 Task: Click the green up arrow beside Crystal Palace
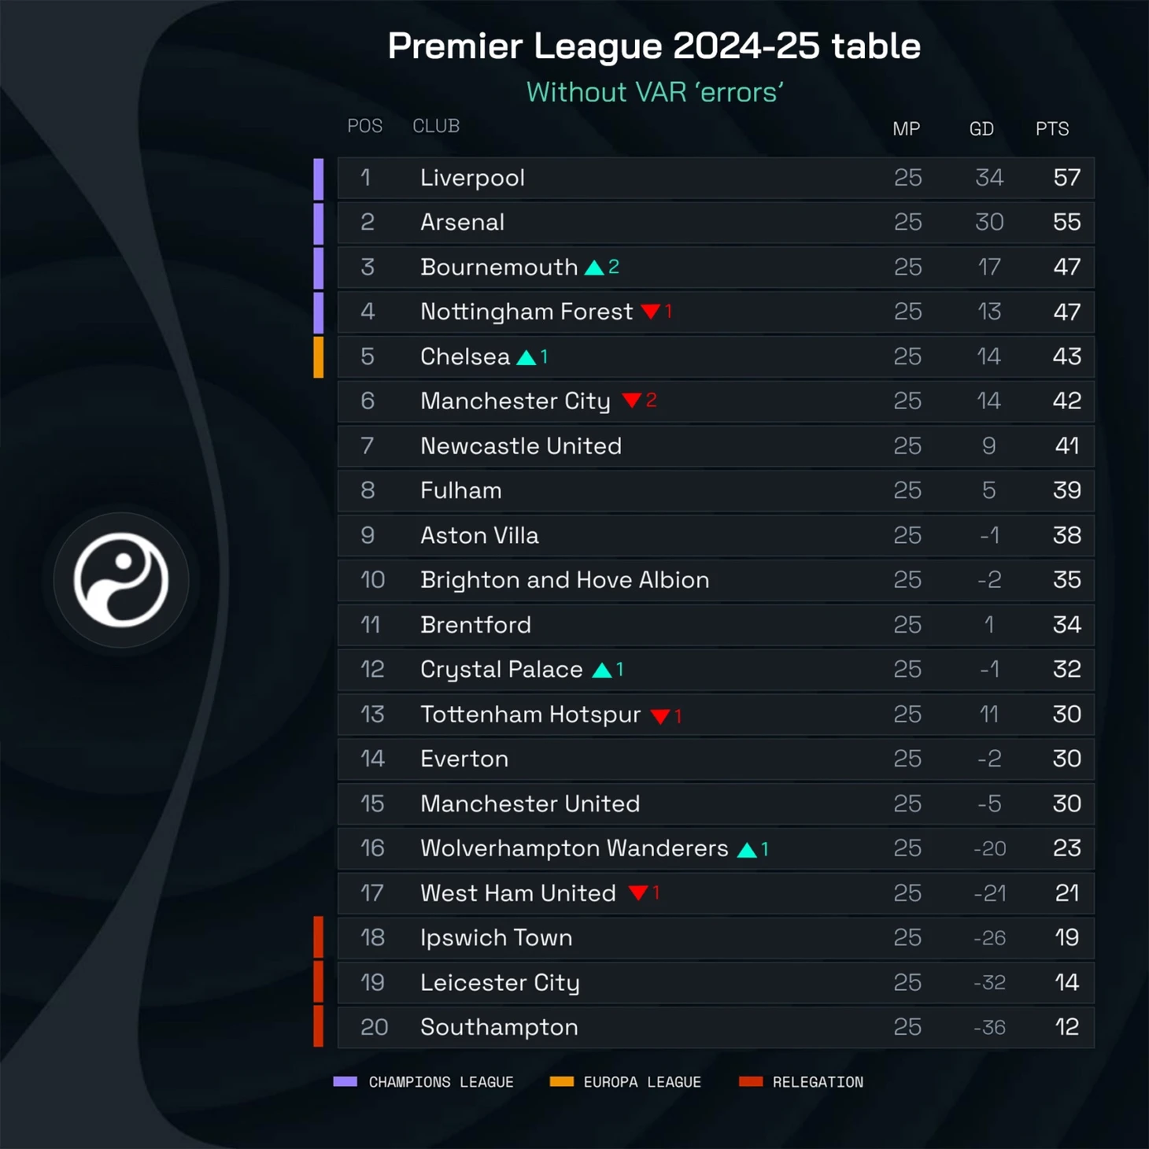point(602,670)
